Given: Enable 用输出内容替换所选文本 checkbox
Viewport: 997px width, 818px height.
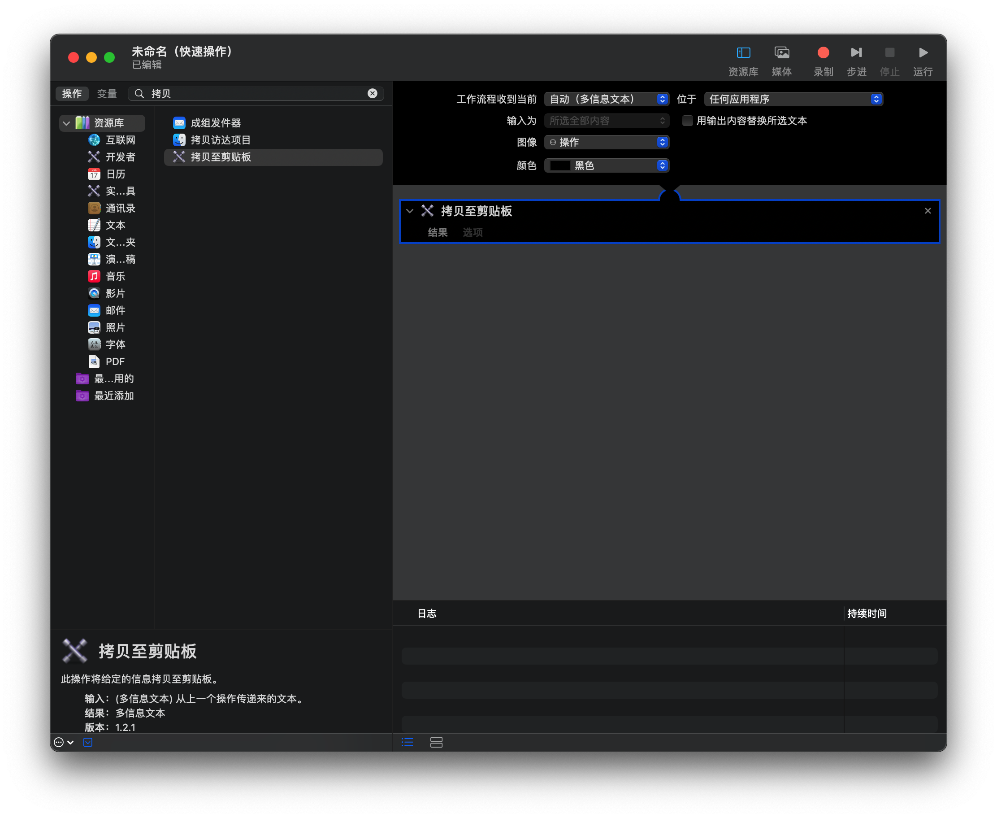Looking at the screenshot, I should tap(687, 121).
